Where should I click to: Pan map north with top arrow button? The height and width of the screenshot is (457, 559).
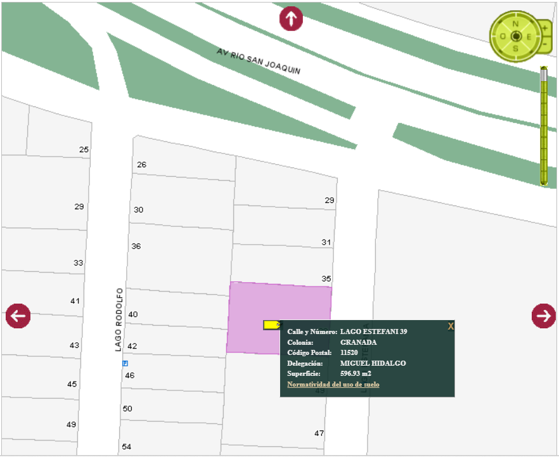coord(291,18)
